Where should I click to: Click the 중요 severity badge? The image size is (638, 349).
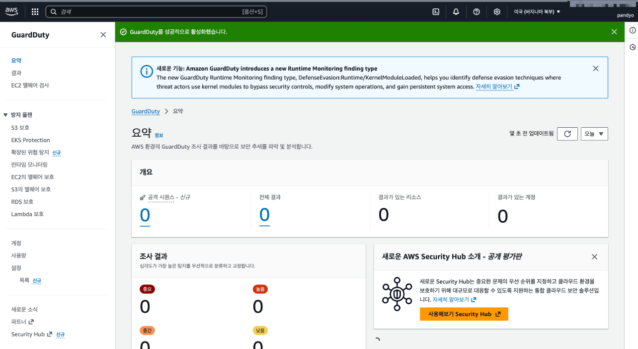[147, 289]
